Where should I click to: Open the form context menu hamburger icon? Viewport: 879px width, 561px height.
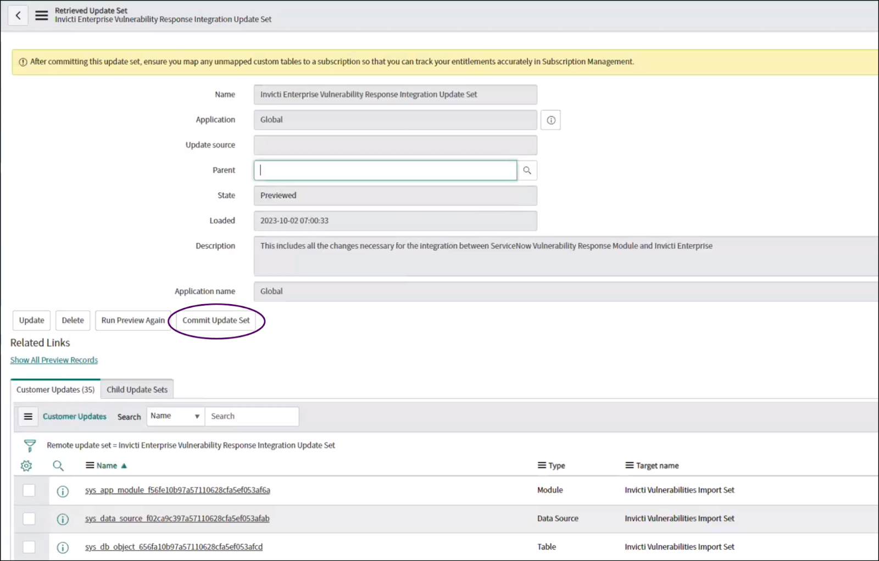[42, 15]
